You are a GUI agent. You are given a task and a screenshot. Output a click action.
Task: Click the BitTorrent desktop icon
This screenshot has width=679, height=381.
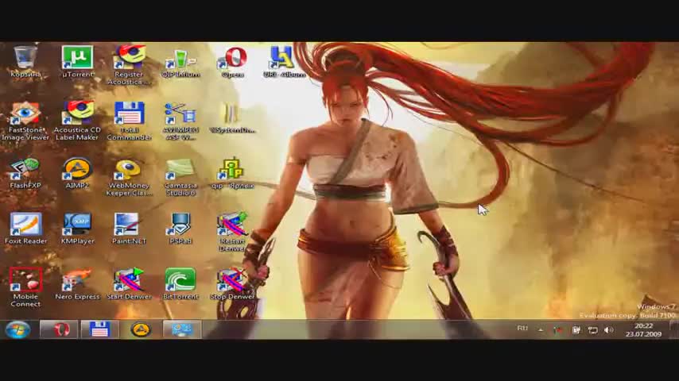[x=180, y=282]
